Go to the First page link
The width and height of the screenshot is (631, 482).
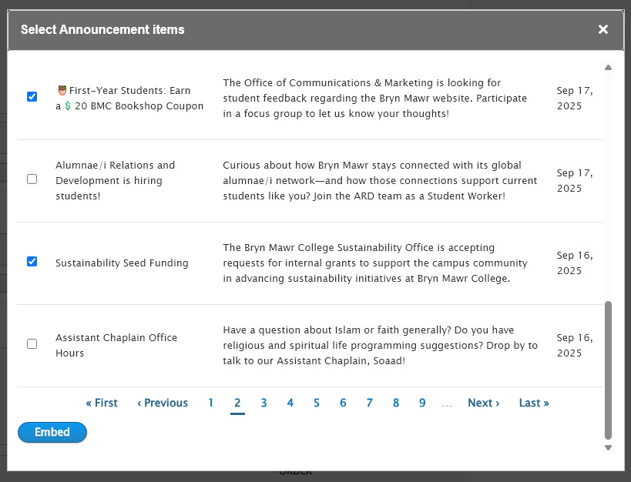102,403
